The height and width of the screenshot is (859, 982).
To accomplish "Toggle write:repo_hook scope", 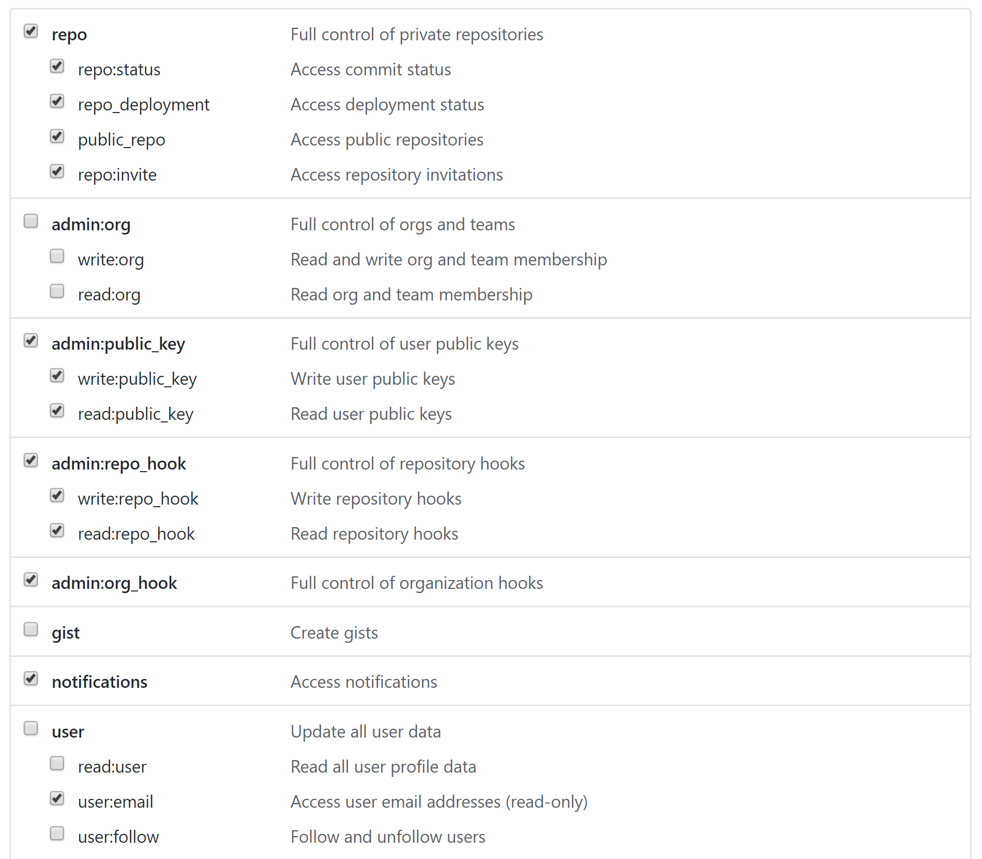I will [57, 496].
